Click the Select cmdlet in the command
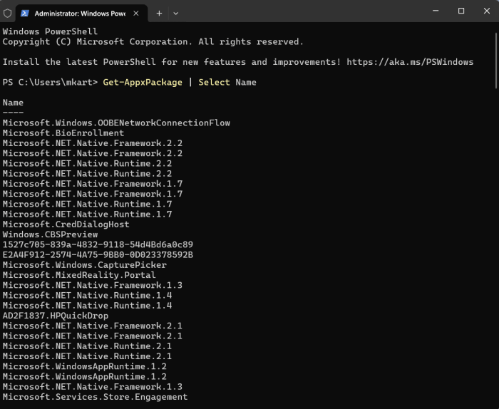This screenshot has height=409, width=499. pos(214,83)
